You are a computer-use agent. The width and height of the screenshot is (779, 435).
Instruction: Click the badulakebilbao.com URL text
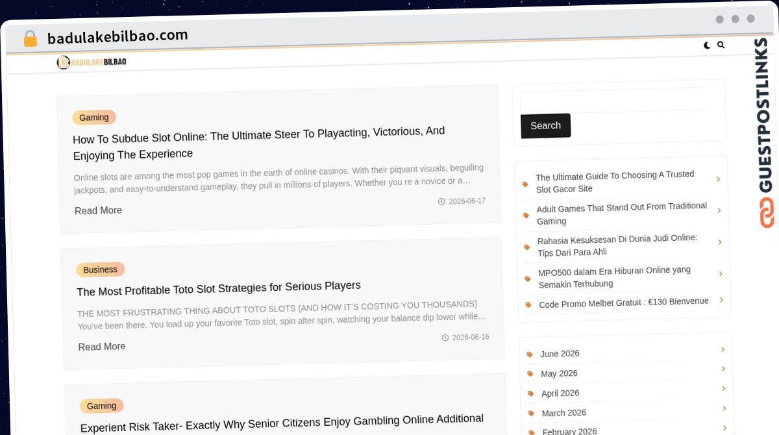point(117,36)
